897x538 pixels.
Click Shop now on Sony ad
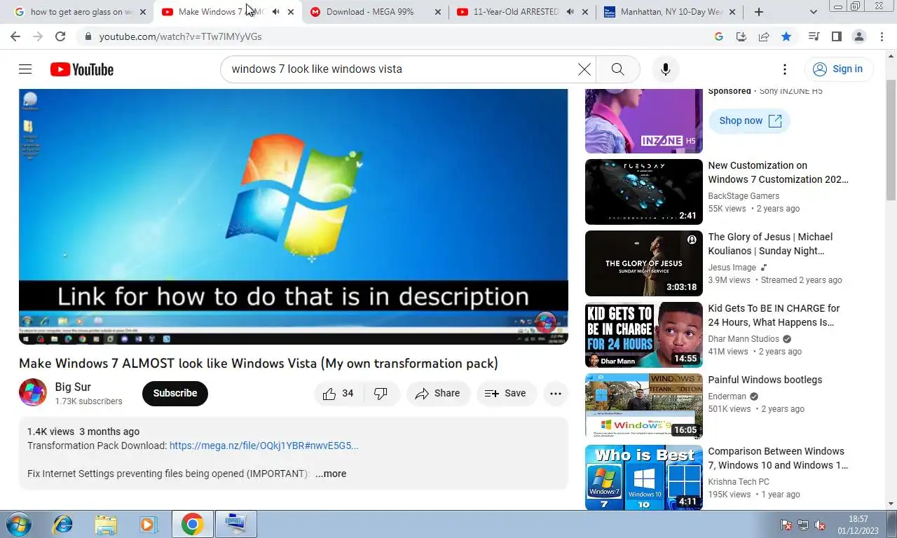point(749,120)
